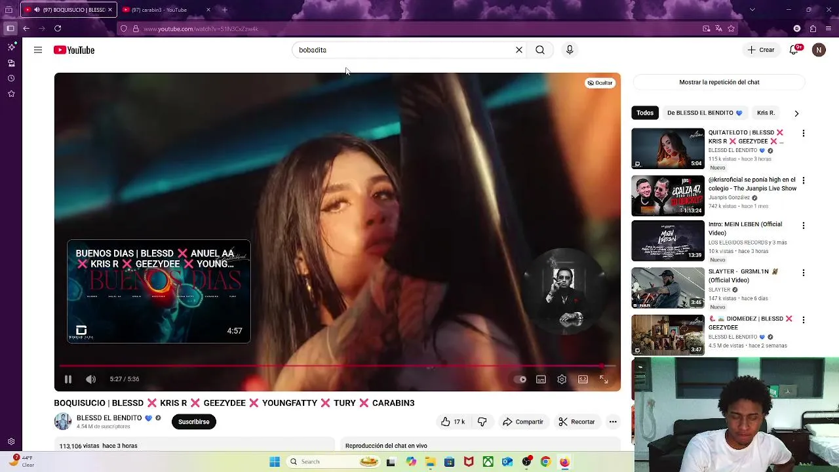Bookmark page with the star icon
The image size is (839, 472).
pos(731,29)
